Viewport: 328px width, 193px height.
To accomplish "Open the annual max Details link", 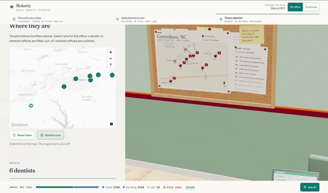I will tap(190, 187).
